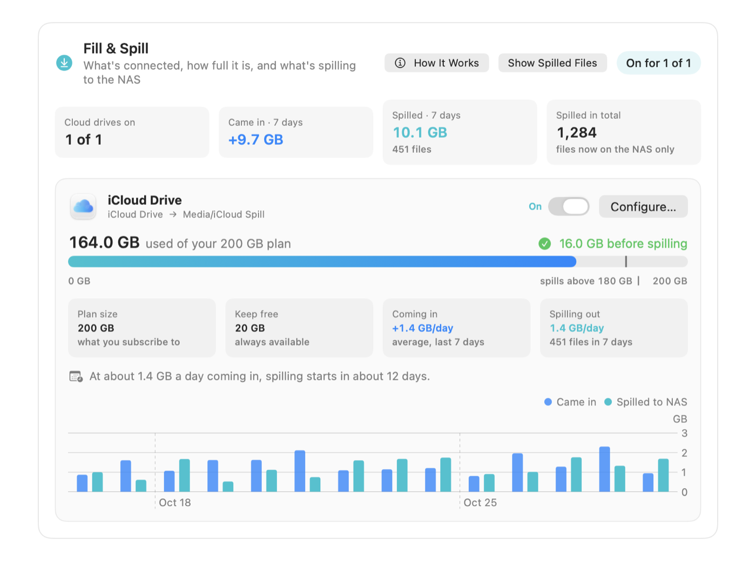Image resolution: width=756 pixels, height=561 pixels.
Task: Show Spilled Files list
Action: [x=552, y=63]
